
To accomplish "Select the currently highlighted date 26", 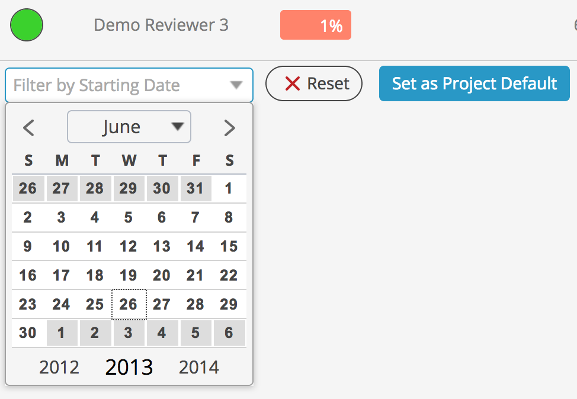I will coord(129,304).
